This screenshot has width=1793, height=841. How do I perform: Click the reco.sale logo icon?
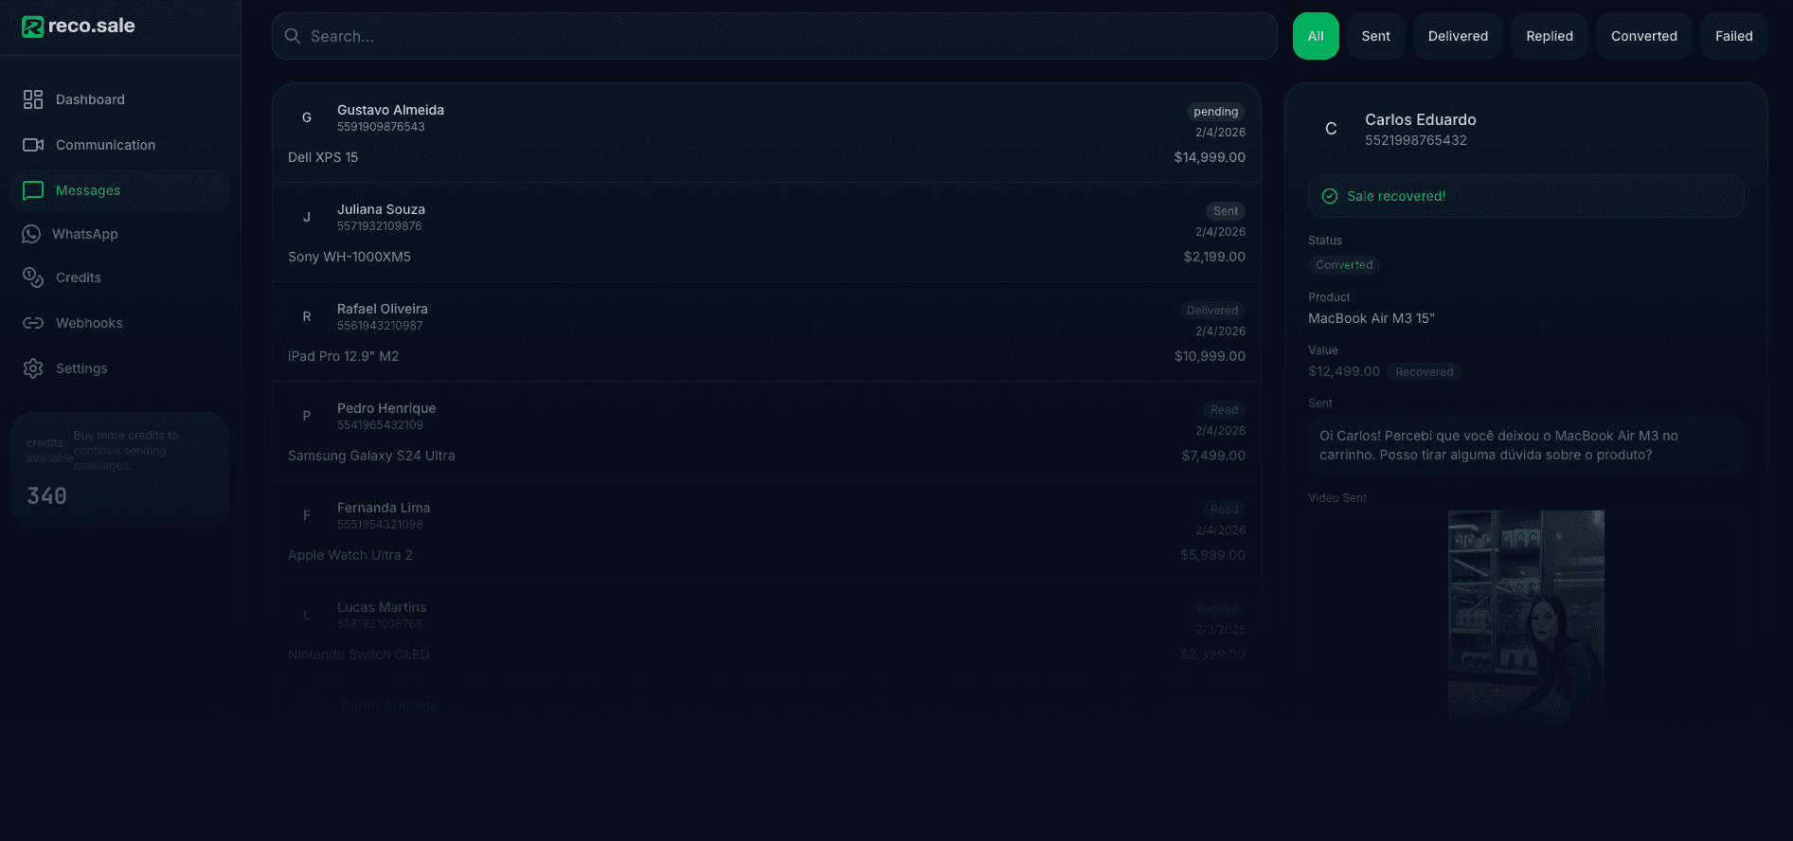click(32, 27)
